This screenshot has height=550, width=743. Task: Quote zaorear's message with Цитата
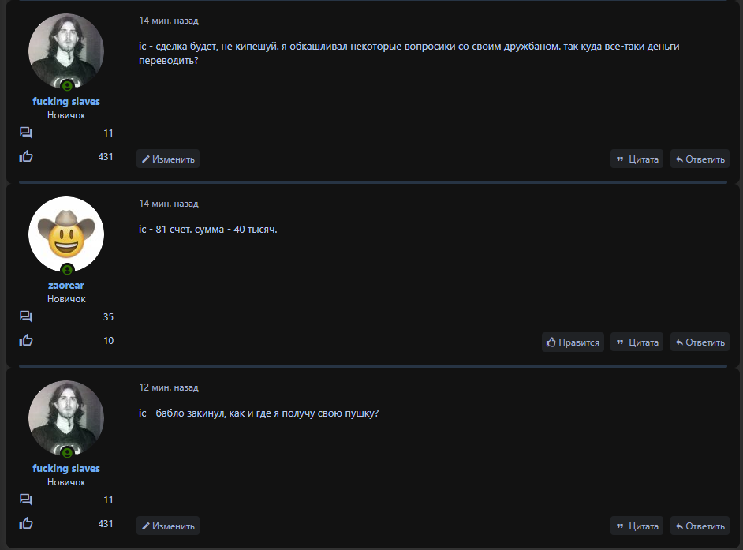pos(637,342)
